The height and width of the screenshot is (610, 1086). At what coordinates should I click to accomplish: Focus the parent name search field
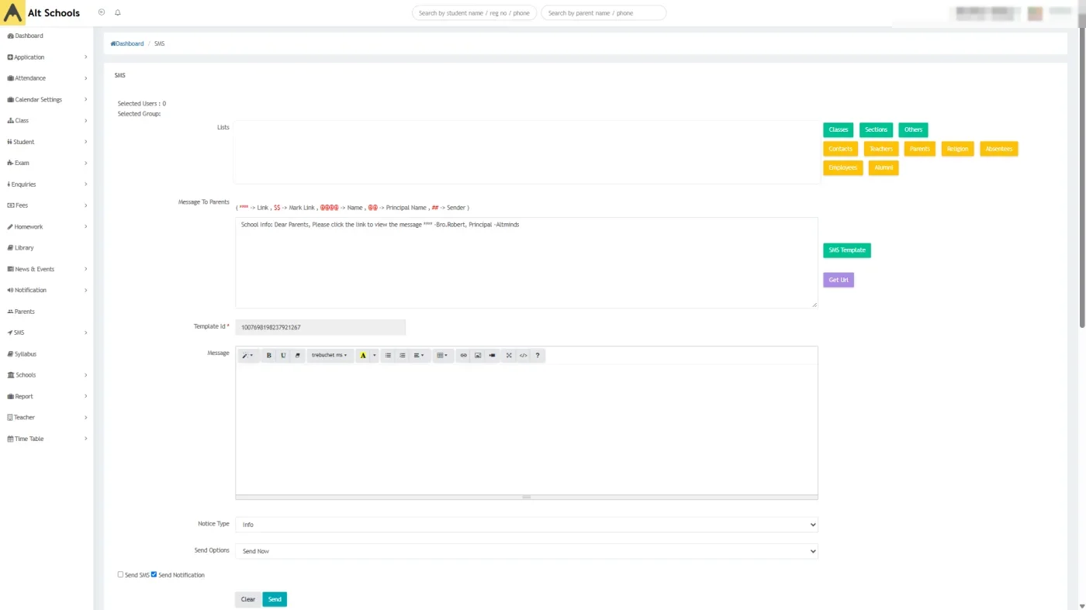point(604,13)
